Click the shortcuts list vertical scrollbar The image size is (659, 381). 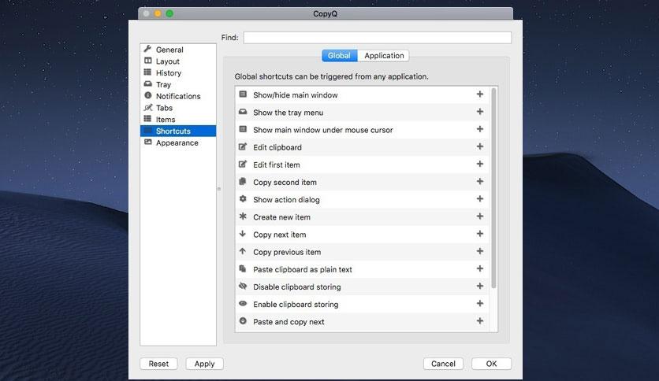point(493,188)
